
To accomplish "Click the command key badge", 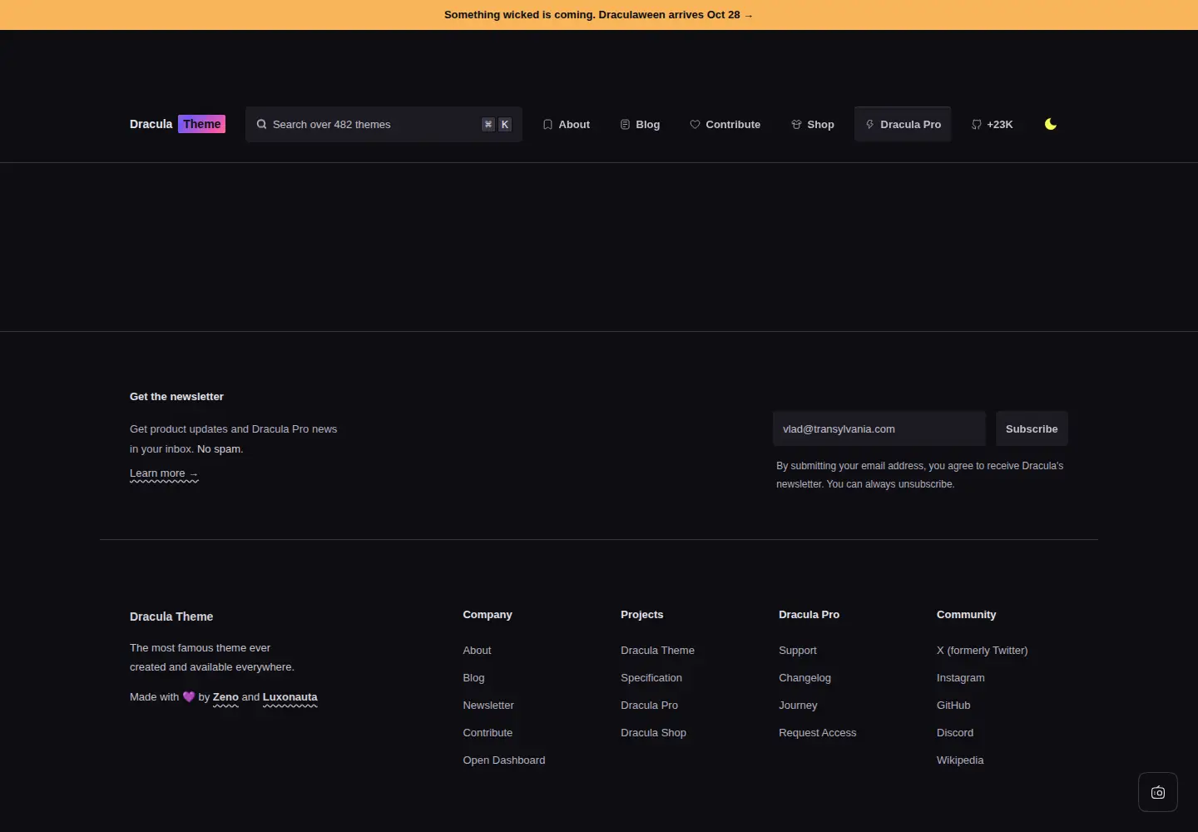I will coord(488,125).
